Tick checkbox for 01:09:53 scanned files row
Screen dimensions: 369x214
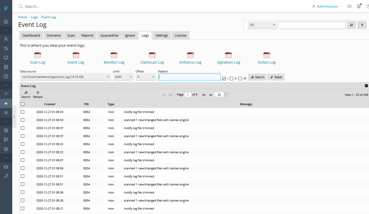pyautogui.click(x=23, y=120)
